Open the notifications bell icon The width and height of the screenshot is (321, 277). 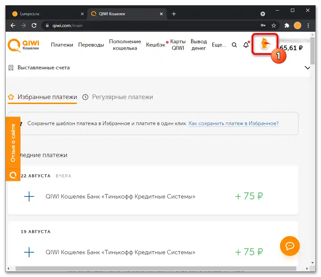pyautogui.click(x=246, y=45)
